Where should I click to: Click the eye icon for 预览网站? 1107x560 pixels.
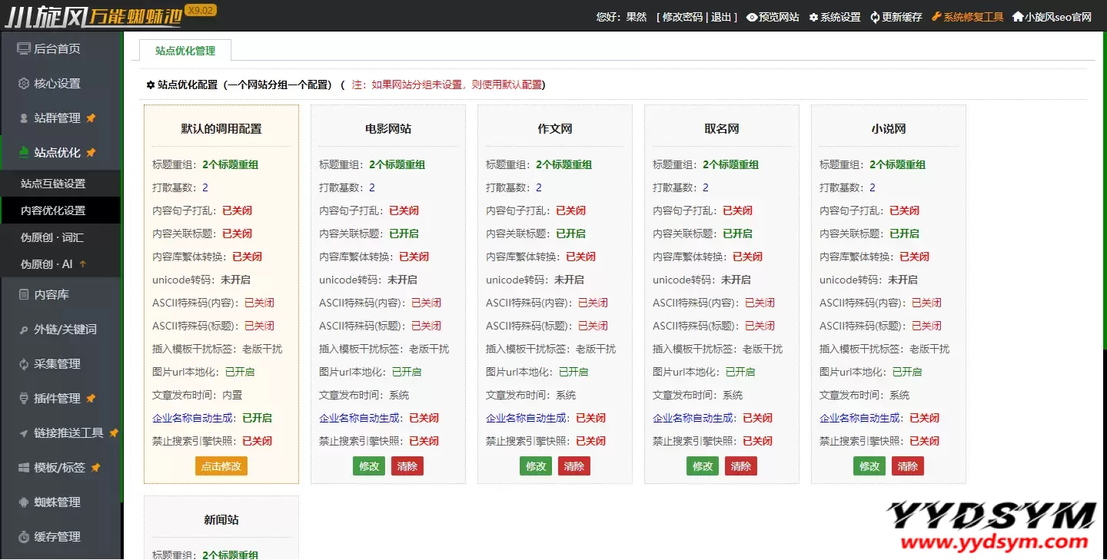coord(752,17)
